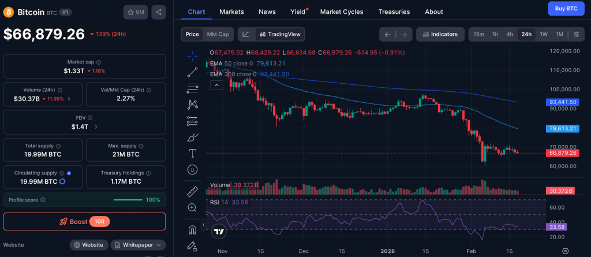Select the trend line drawing tool
The width and height of the screenshot is (591, 257).
193,72
